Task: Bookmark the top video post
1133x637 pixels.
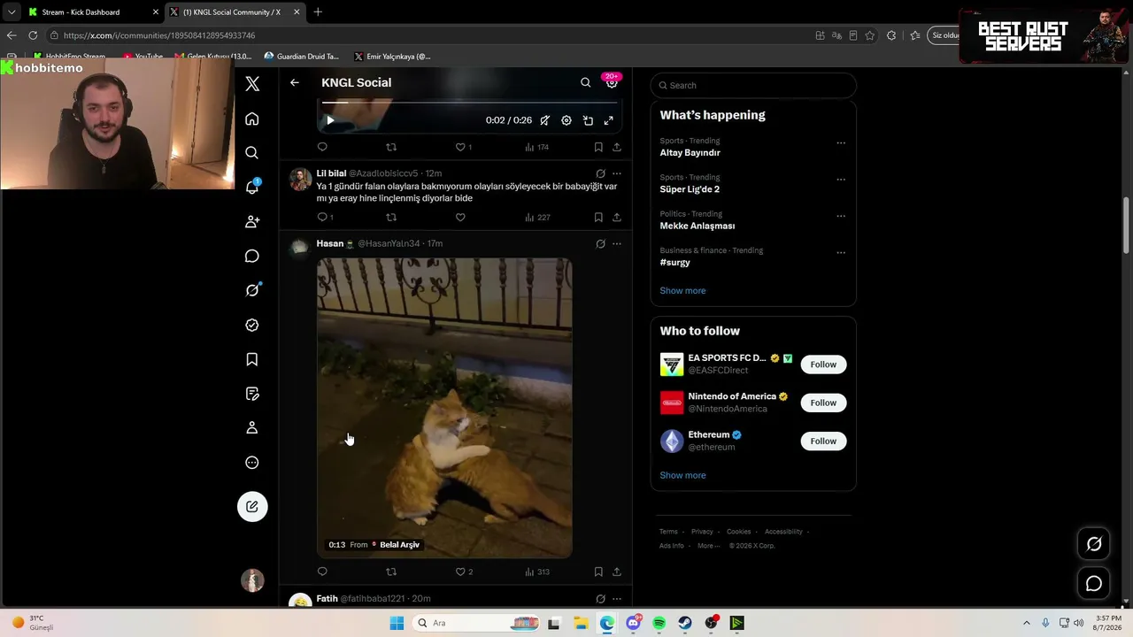Action: [x=598, y=147]
